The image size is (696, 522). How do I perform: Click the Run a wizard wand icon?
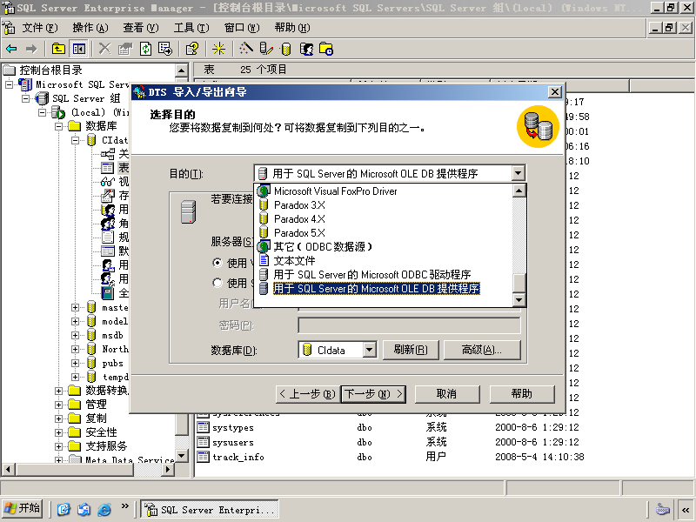coord(245,49)
